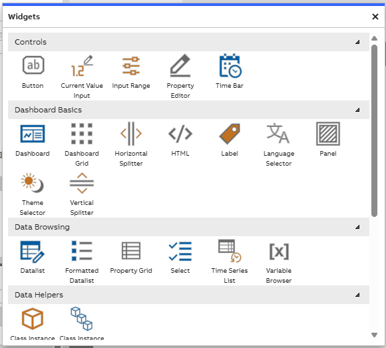
Task: Collapse the Controls section
Action: point(357,42)
